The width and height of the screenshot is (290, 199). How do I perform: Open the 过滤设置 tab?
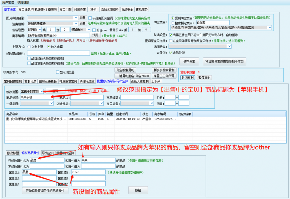coord(80,10)
